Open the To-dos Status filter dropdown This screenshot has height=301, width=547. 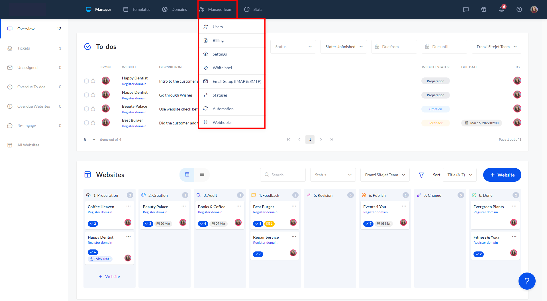293,47
